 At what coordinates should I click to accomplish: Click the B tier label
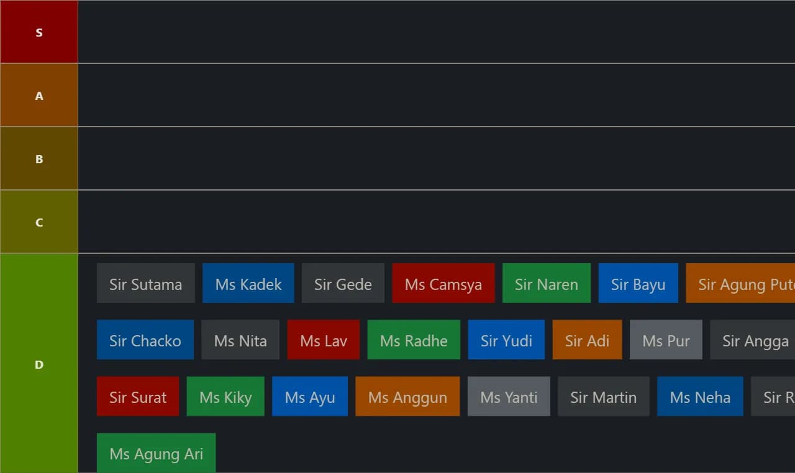pos(39,159)
